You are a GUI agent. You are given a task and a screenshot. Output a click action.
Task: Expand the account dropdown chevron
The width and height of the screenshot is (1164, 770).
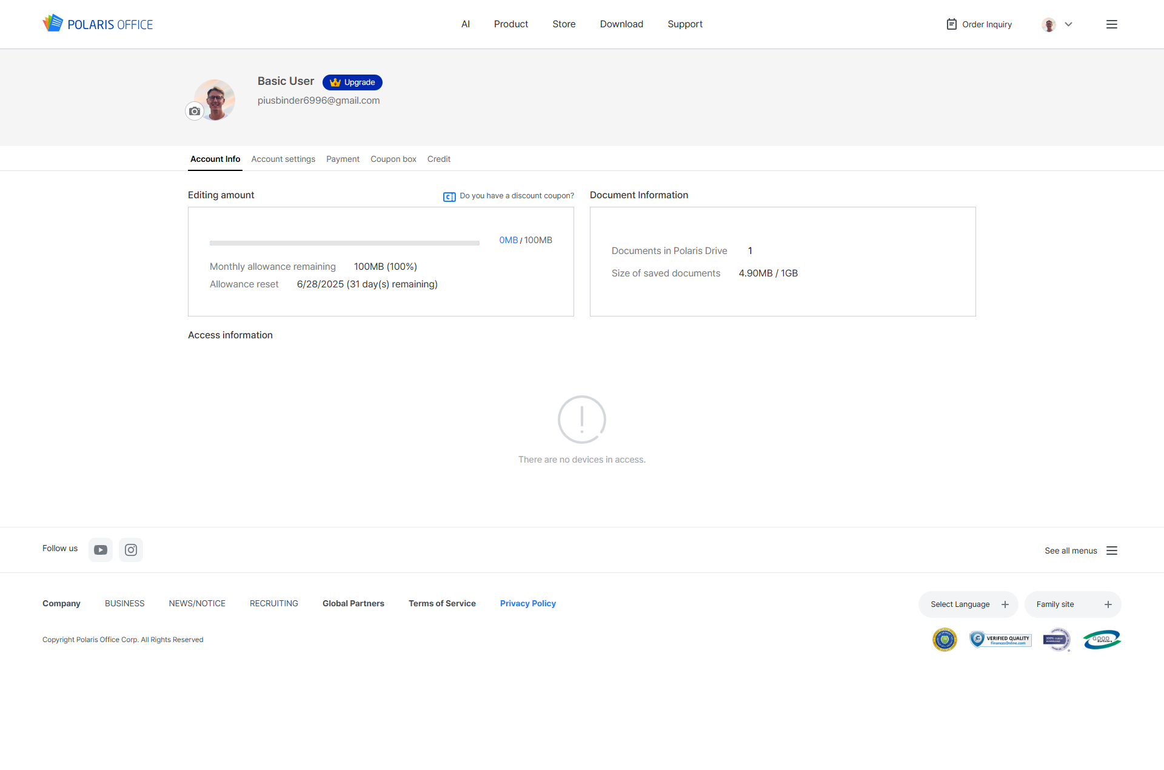pyautogui.click(x=1068, y=24)
